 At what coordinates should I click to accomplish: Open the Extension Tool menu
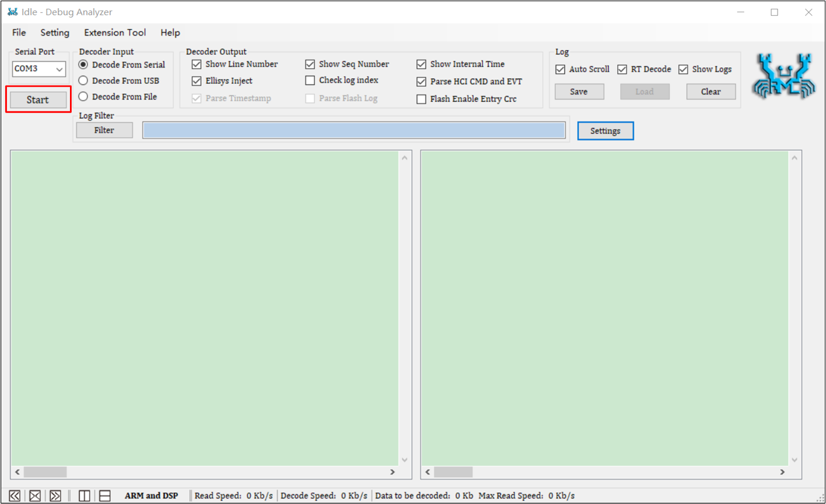coord(115,33)
